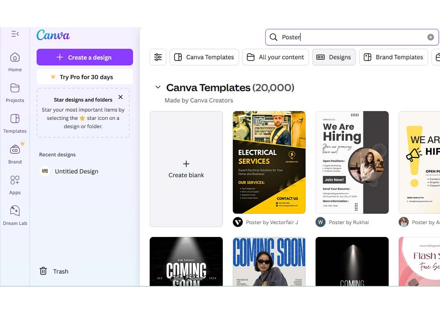Open the Electrical Services poster template

(x=269, y=162)
